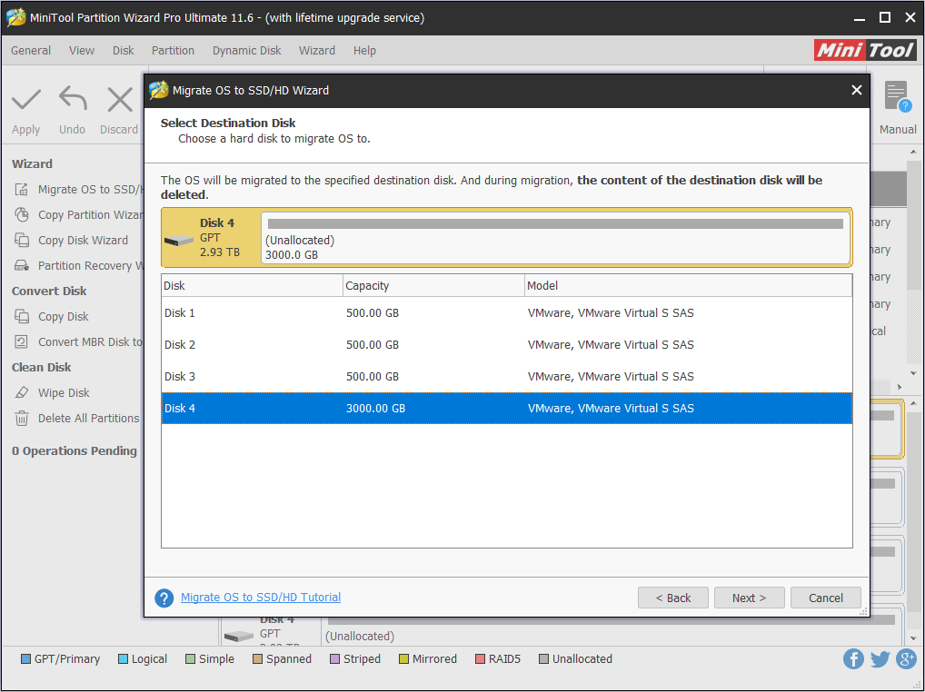This screenshot has width=925, height=692.
Task: Click the Cancel button
Action: [826, 598]
